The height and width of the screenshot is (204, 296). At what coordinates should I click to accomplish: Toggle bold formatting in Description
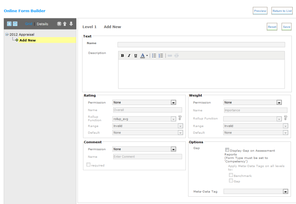(x=122, y=56)
